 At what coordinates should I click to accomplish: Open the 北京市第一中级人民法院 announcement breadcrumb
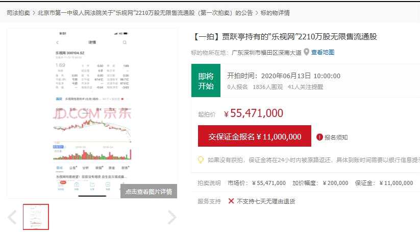(145, 13)
